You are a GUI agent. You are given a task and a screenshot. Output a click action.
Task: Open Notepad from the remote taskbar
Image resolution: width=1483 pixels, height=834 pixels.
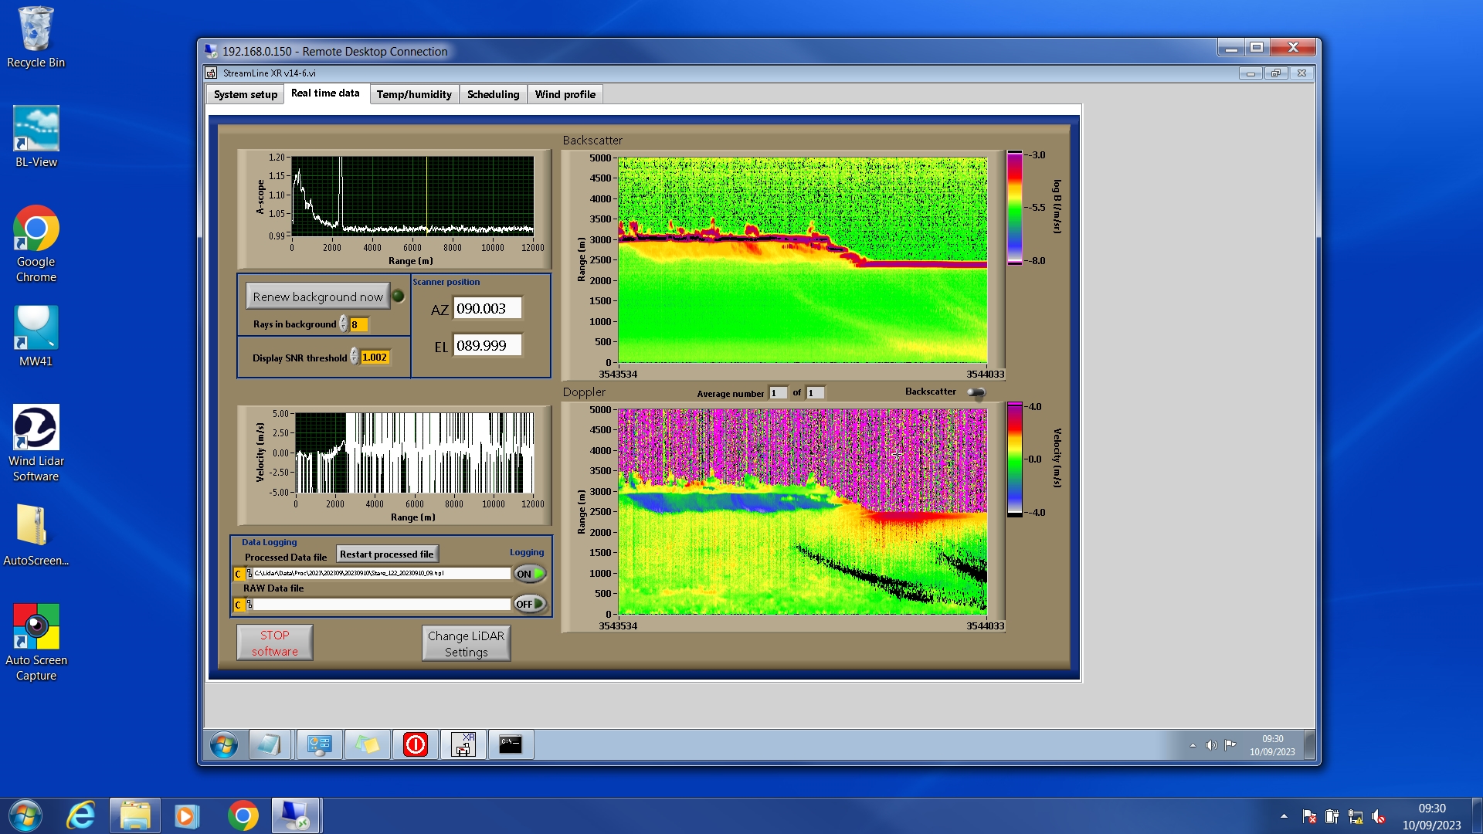pos(270,744)
